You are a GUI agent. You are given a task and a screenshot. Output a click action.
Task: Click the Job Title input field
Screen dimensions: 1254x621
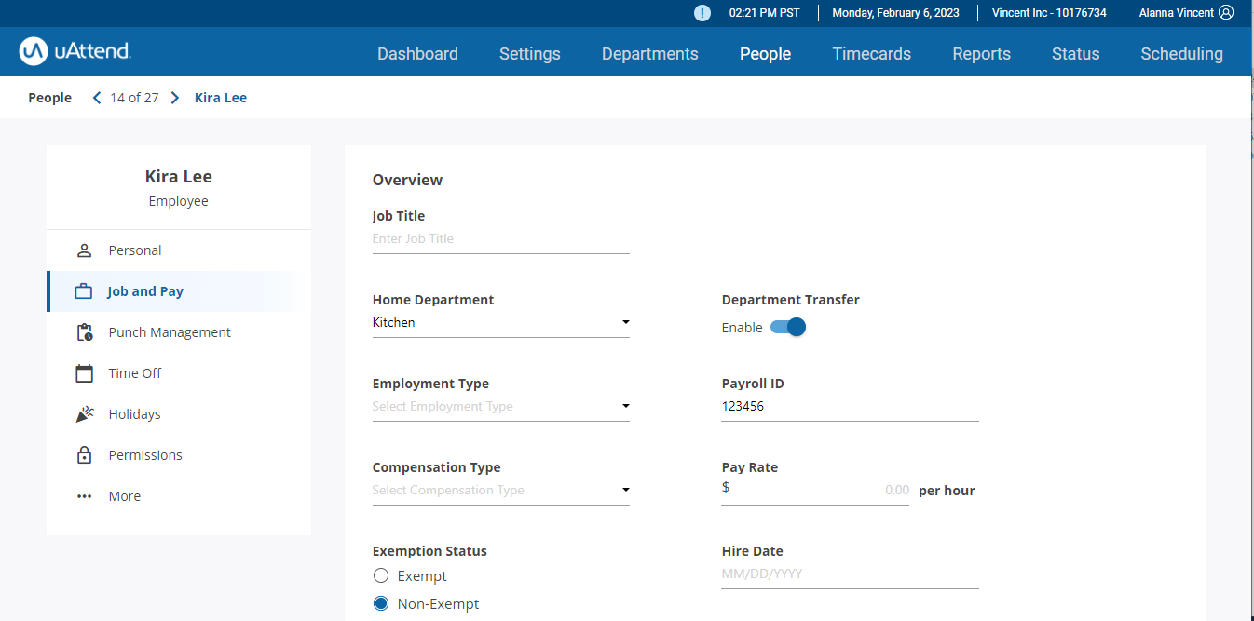[x=501, y=239]
